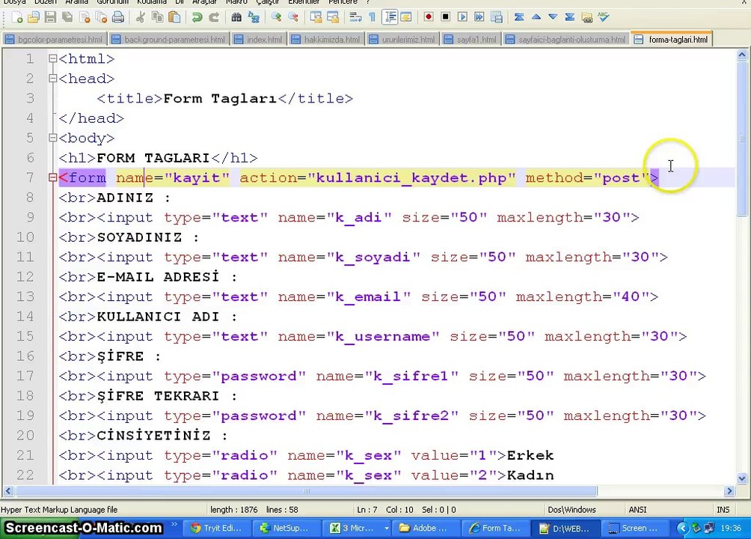Viewport: 751px width, 539px height.
Task: Click the INS status bar indicator
Action: (723, 510)
